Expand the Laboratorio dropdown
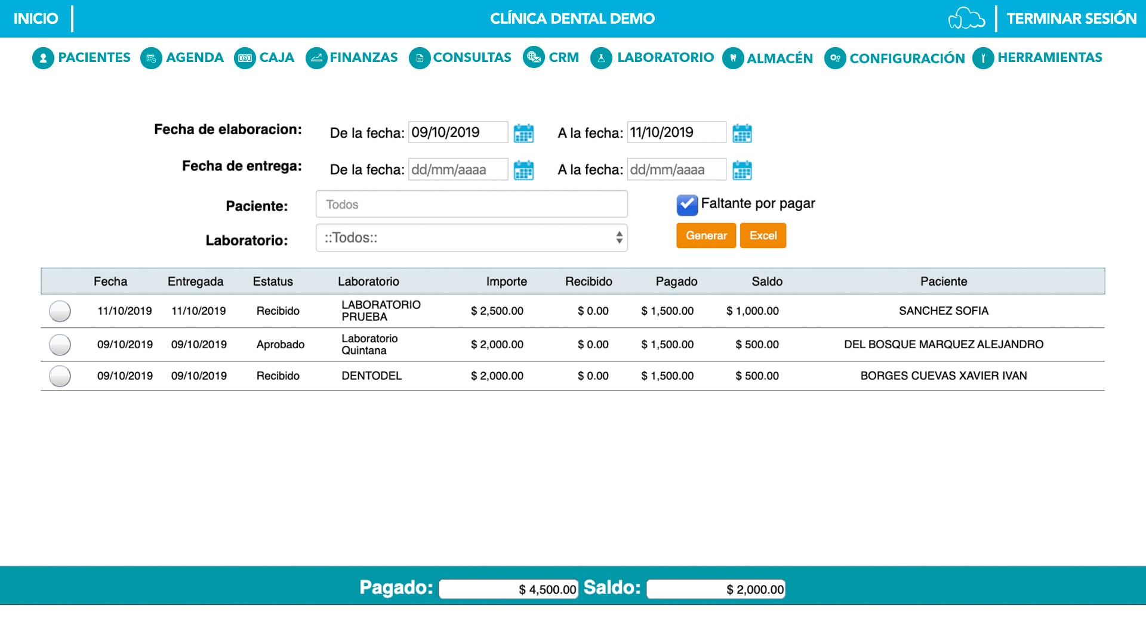Image resolution: width=1146 pixels, height=644 pixels. [x=471, y=238]
